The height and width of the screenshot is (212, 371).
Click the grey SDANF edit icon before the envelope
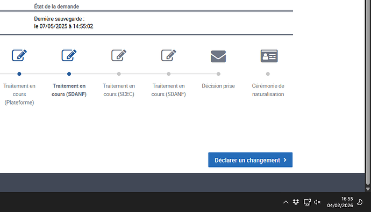pos(168,55)
